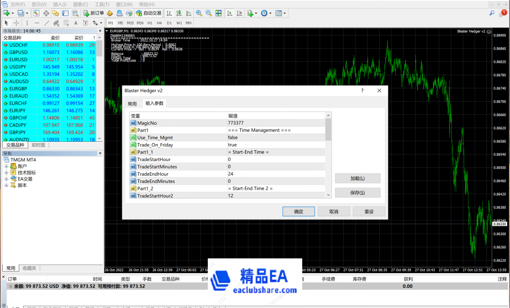Select the Text label tool
This screenshot has height=308, width=510.
pos(85,23)
